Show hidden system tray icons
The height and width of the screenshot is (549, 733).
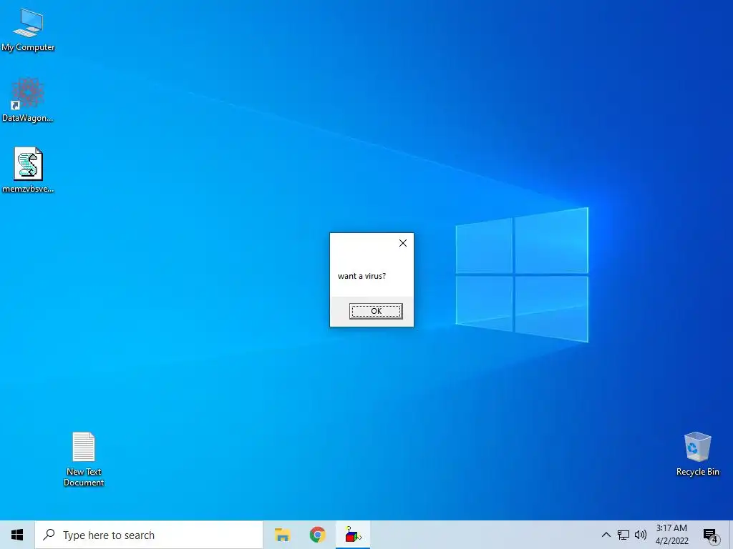[x=606, y=535]
